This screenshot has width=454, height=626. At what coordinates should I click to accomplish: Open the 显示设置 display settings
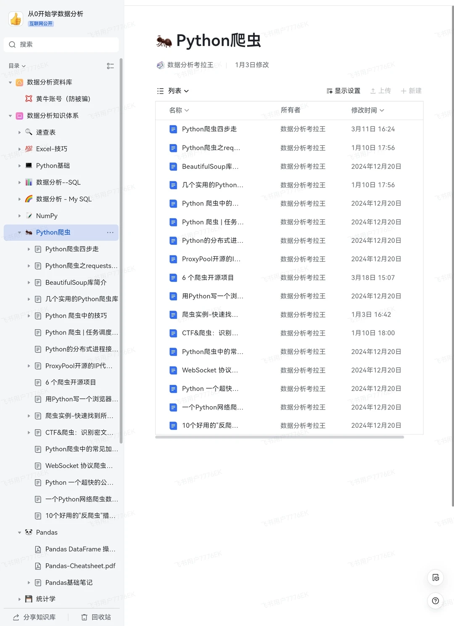pyautogui.click(x=343, y=91)
